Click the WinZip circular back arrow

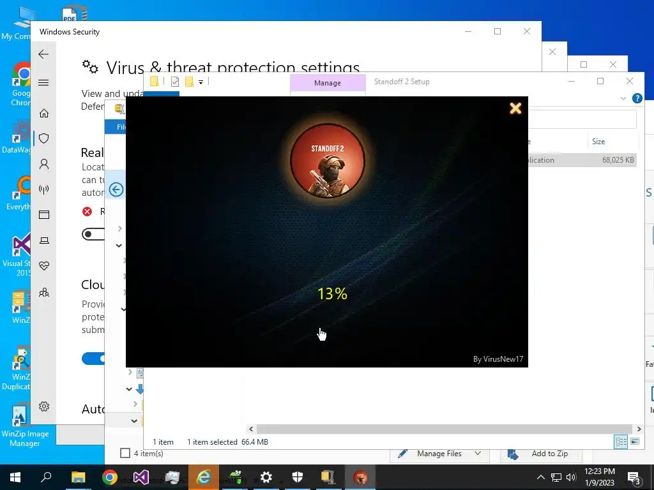tap(116, 190)
